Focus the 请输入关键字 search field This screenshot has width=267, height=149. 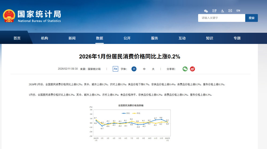221,18
